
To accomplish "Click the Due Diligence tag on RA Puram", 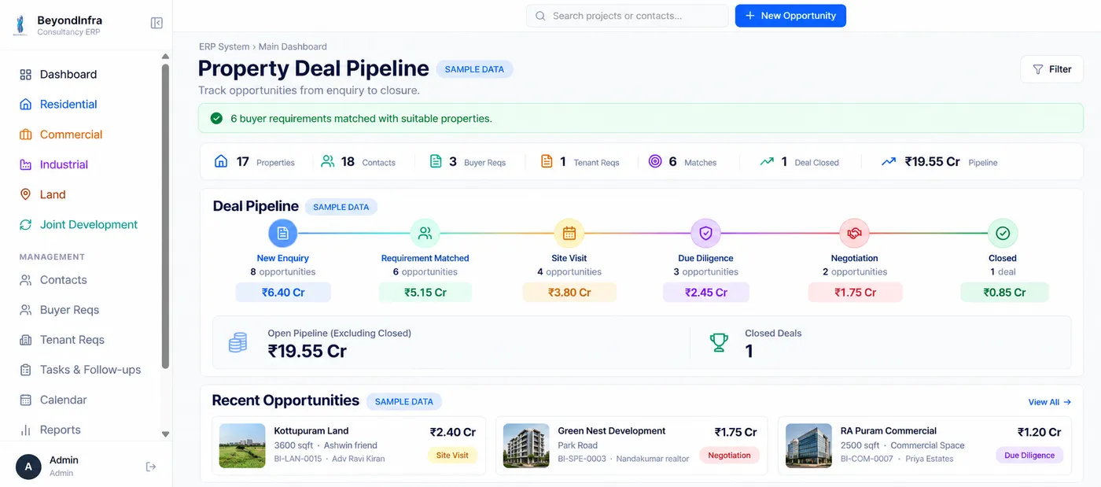I will click(1029, 455).
